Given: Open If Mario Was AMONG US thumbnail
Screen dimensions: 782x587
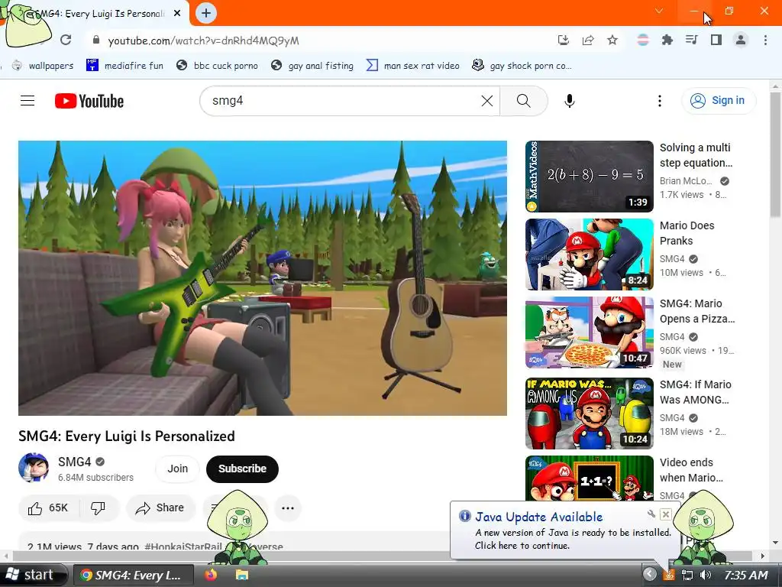Looking at the screenshot, I should coord(589,413).
